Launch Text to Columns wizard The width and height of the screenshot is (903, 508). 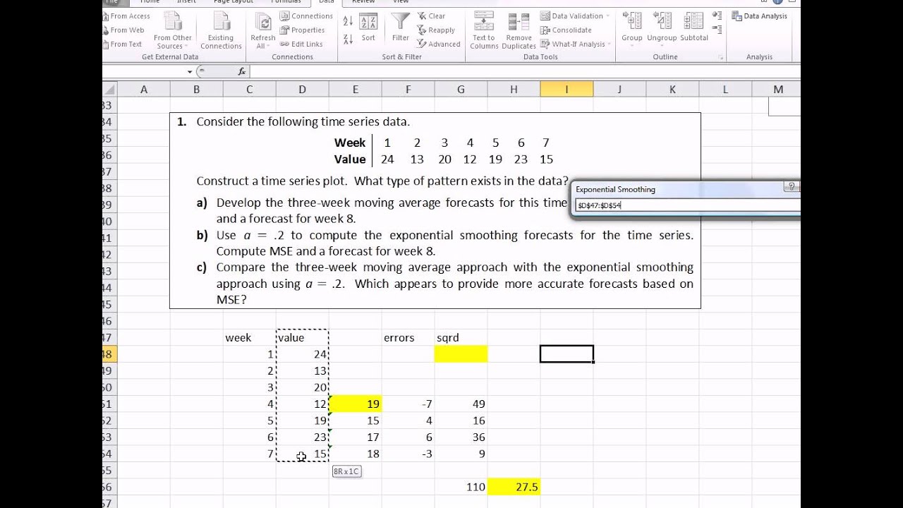[484, 30]
